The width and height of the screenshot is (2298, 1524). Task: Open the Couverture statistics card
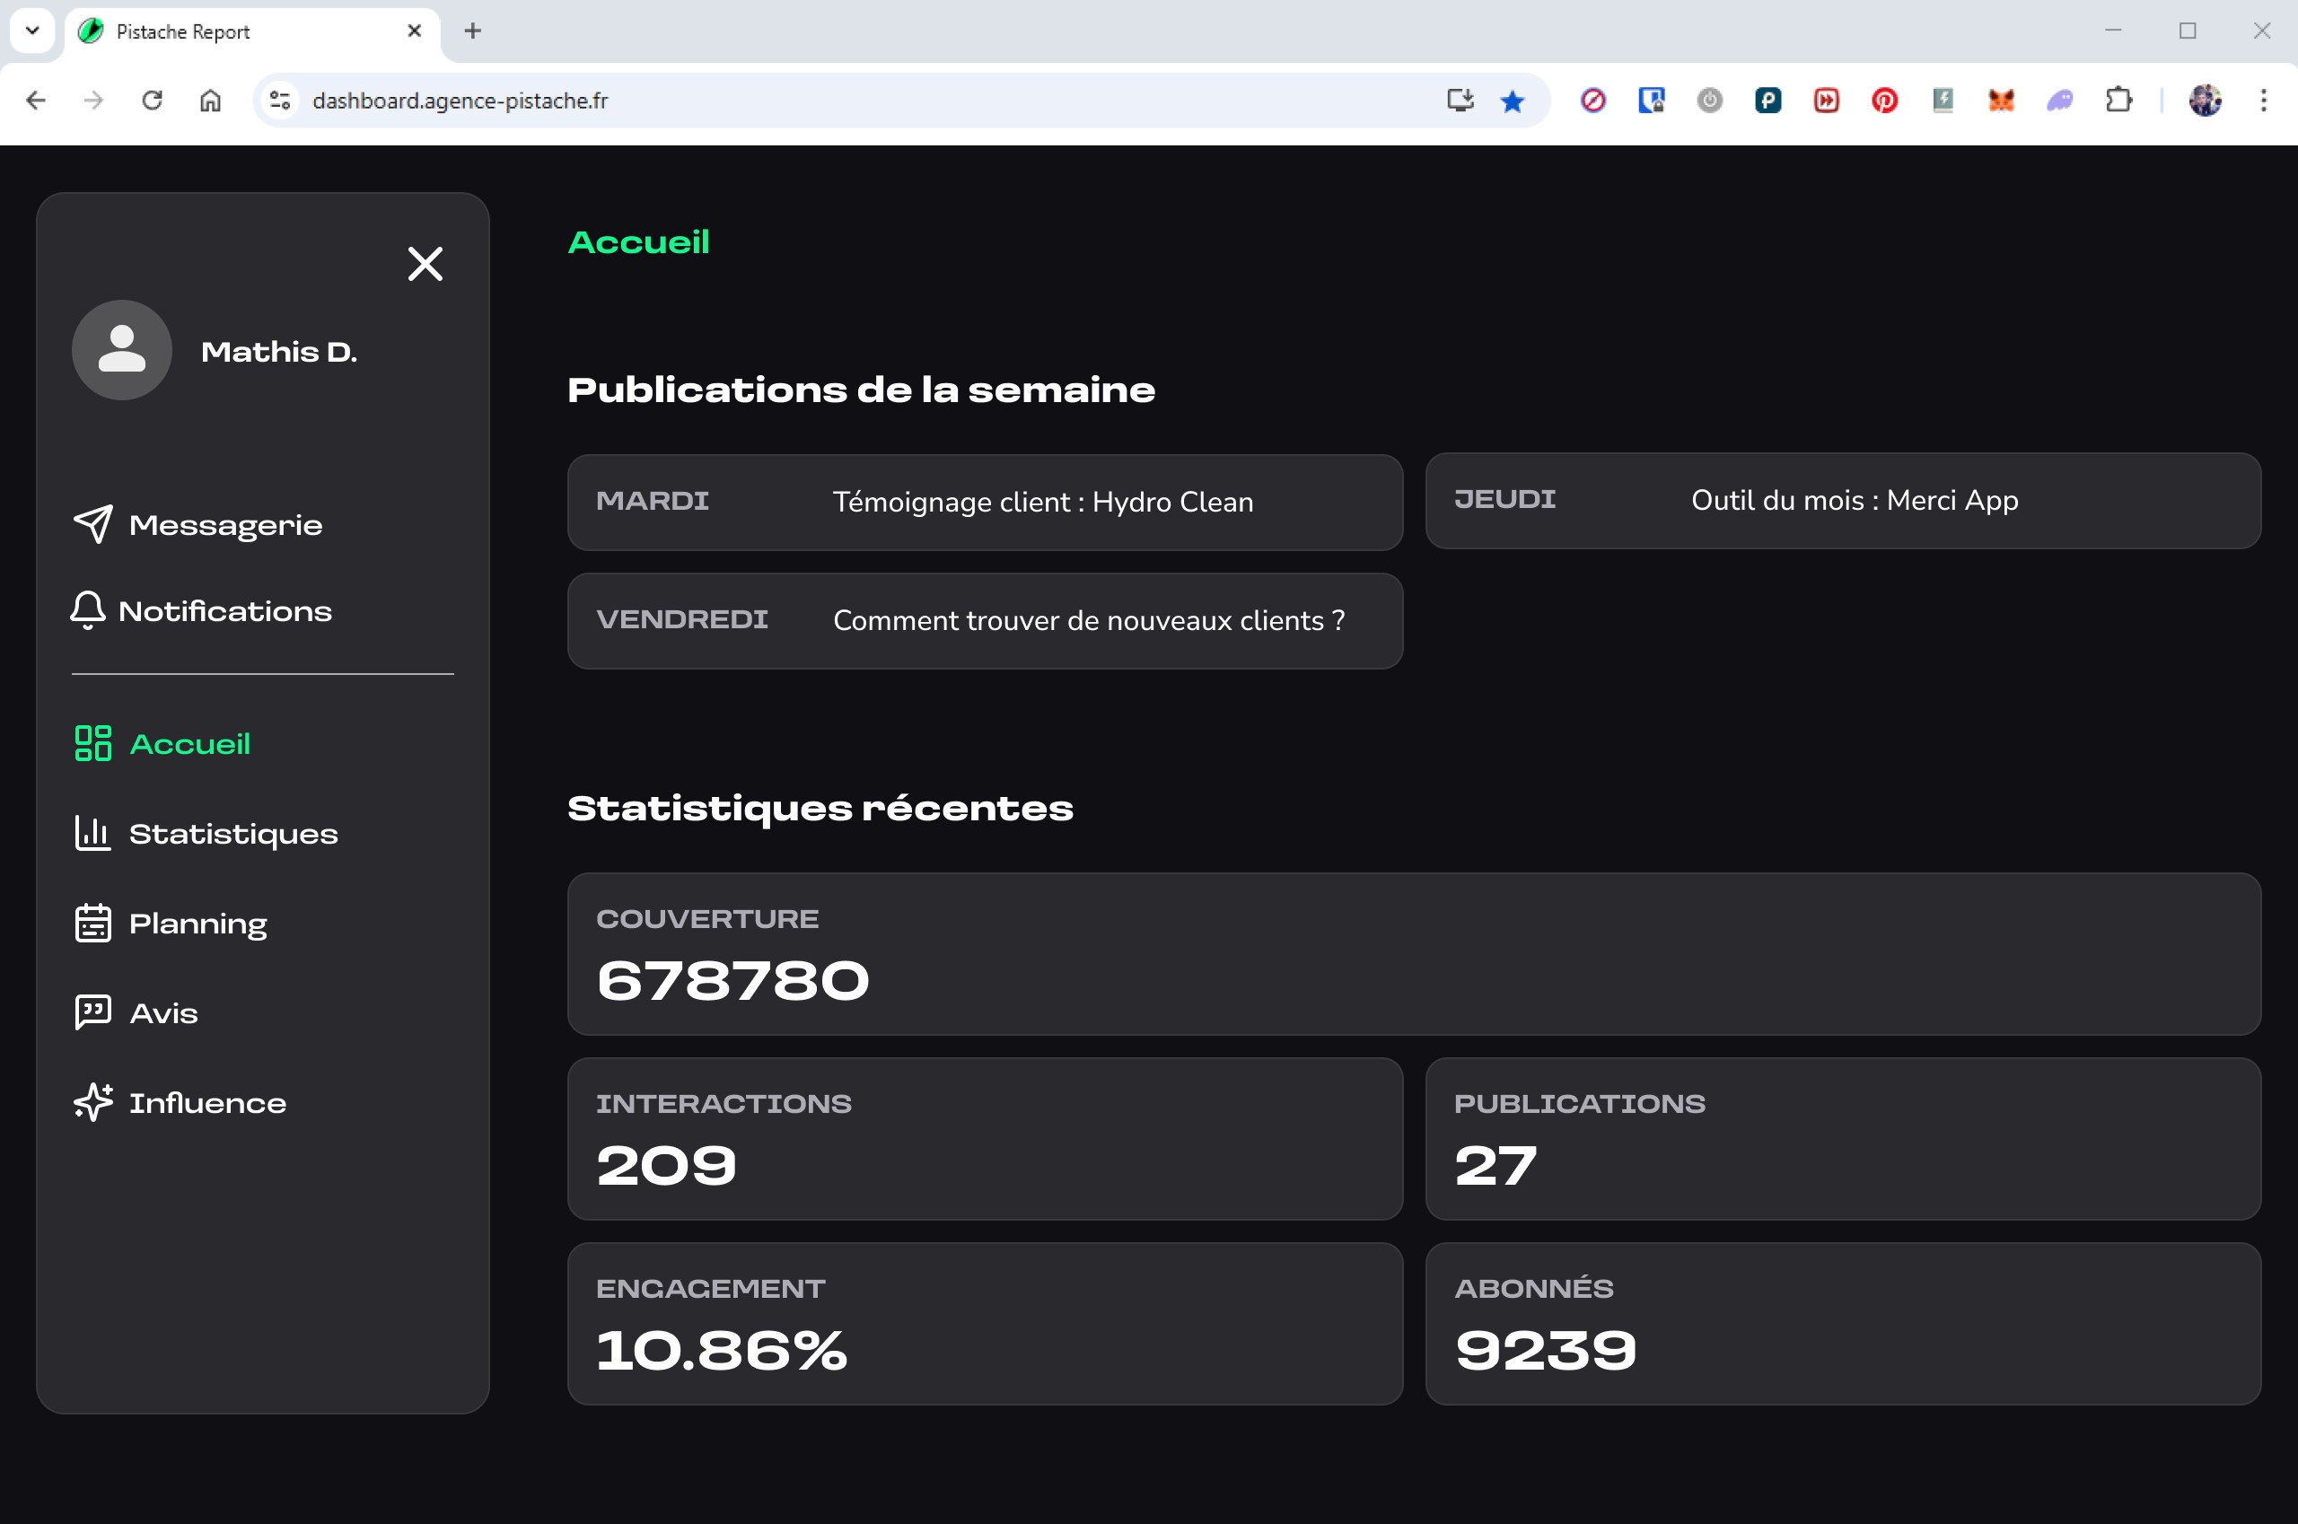point(1414,953)
